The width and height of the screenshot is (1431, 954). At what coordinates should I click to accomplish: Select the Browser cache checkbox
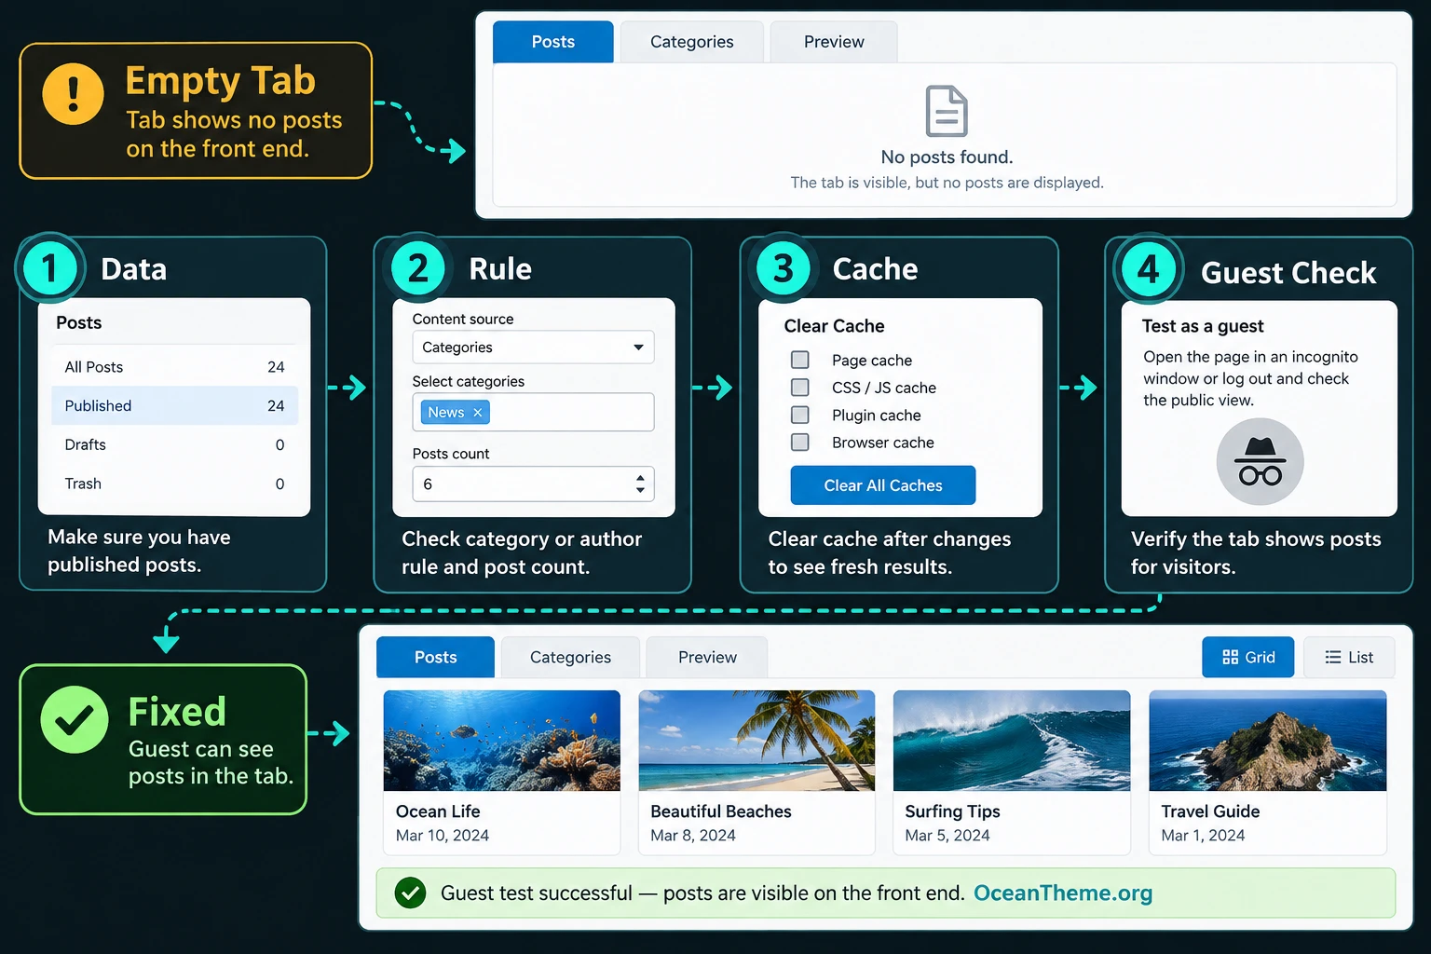(799, 442)
